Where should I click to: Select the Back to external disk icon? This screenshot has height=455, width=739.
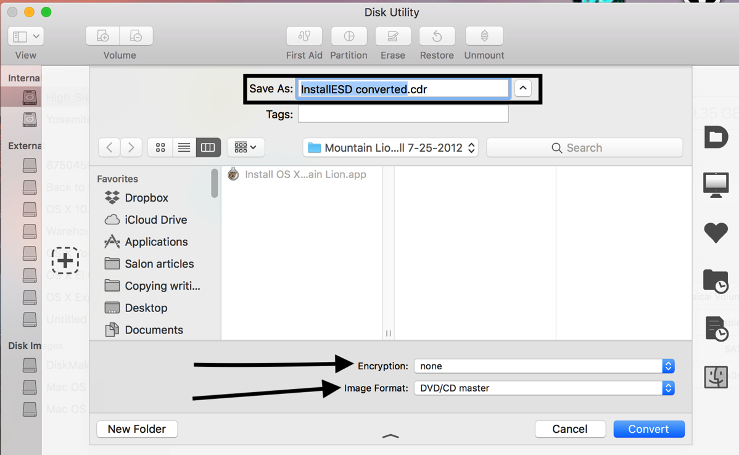[30, 187]
